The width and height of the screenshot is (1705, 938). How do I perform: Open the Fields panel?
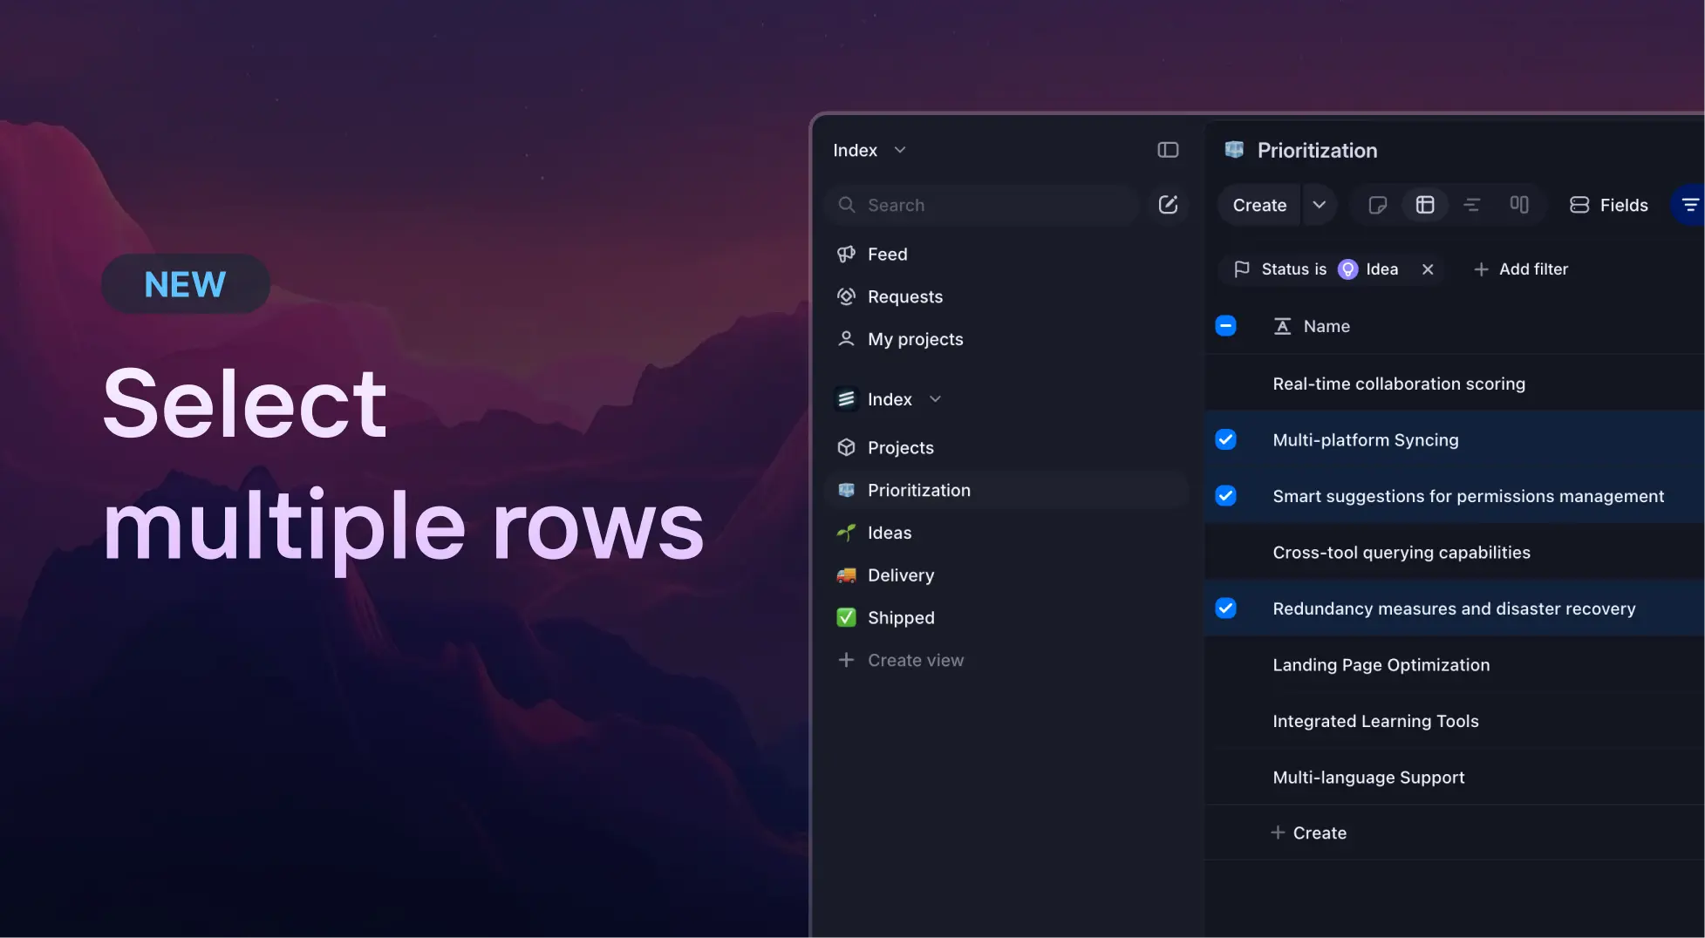tap(1607, 205)
